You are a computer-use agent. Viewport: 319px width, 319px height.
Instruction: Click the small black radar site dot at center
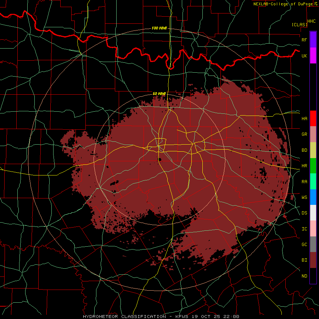(x=160, y=159)
